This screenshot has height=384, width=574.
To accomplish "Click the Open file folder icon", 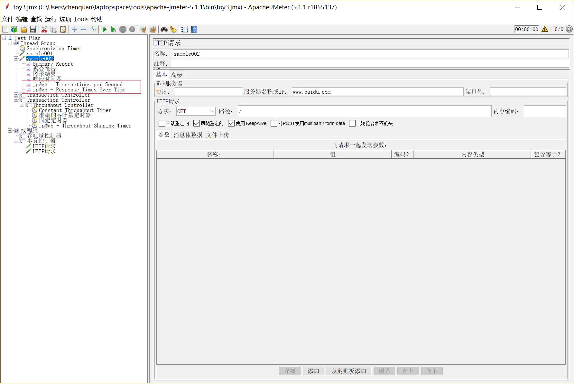I will (x=24, y=29).
